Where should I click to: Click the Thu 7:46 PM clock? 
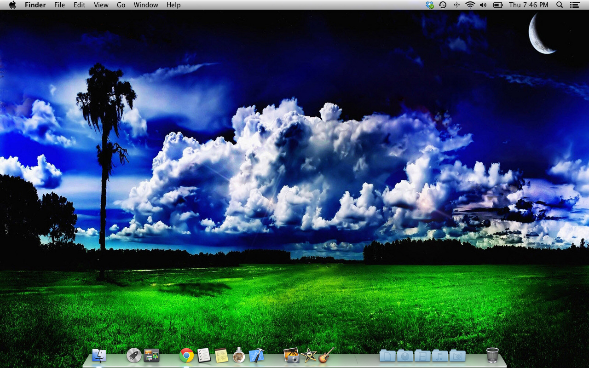click(x=529, y=5)
